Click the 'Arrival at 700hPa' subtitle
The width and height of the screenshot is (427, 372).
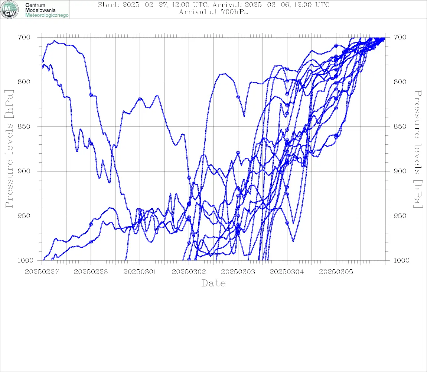[x=213, y=12]
